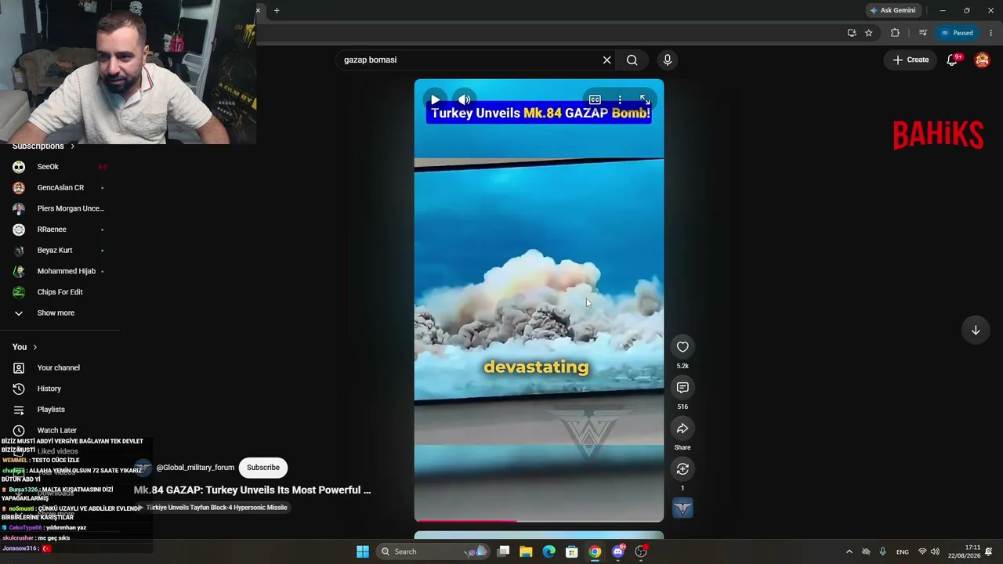Open a new browser tab

[x=277, y=10]
